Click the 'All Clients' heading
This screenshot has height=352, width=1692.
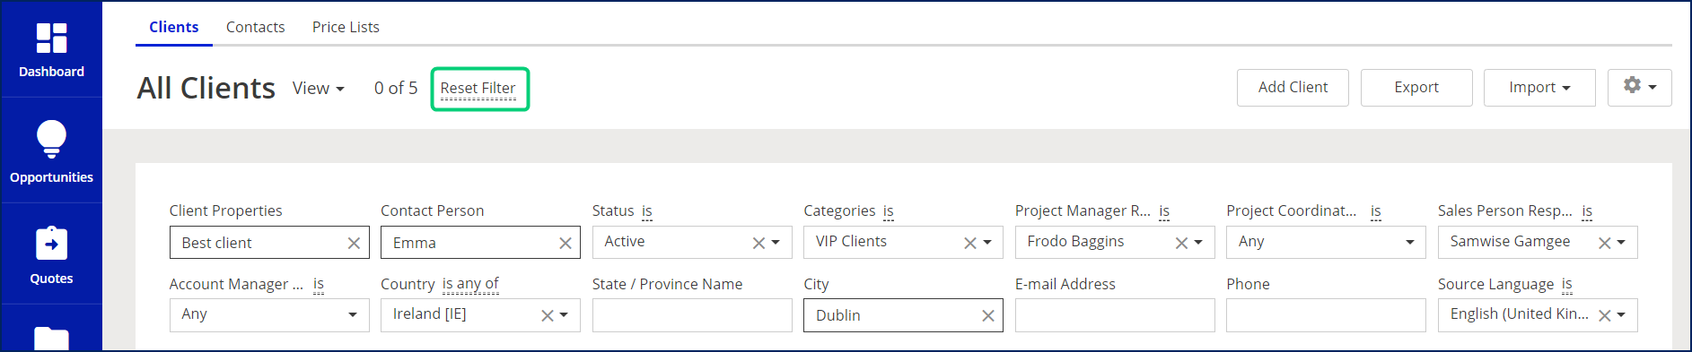(206, 88)
